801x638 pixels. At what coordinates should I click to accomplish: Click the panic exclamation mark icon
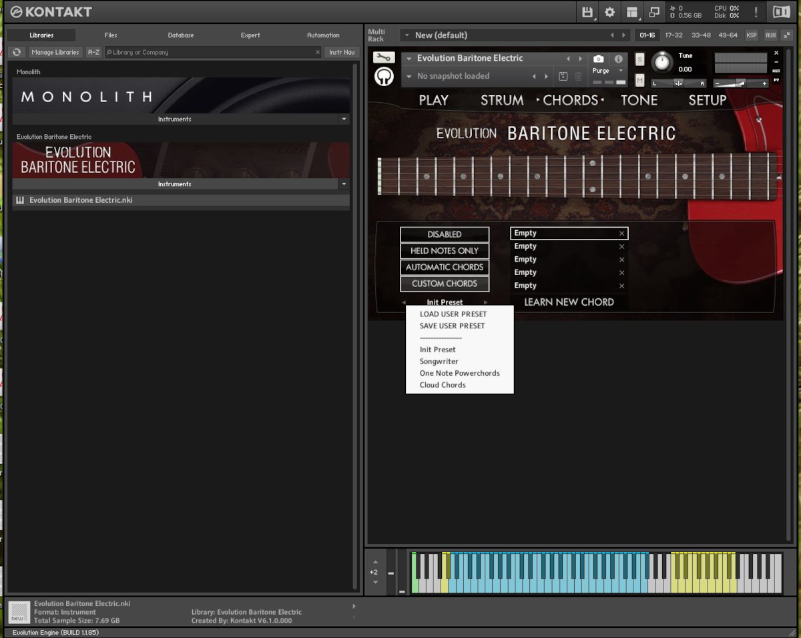pos(756,12)
